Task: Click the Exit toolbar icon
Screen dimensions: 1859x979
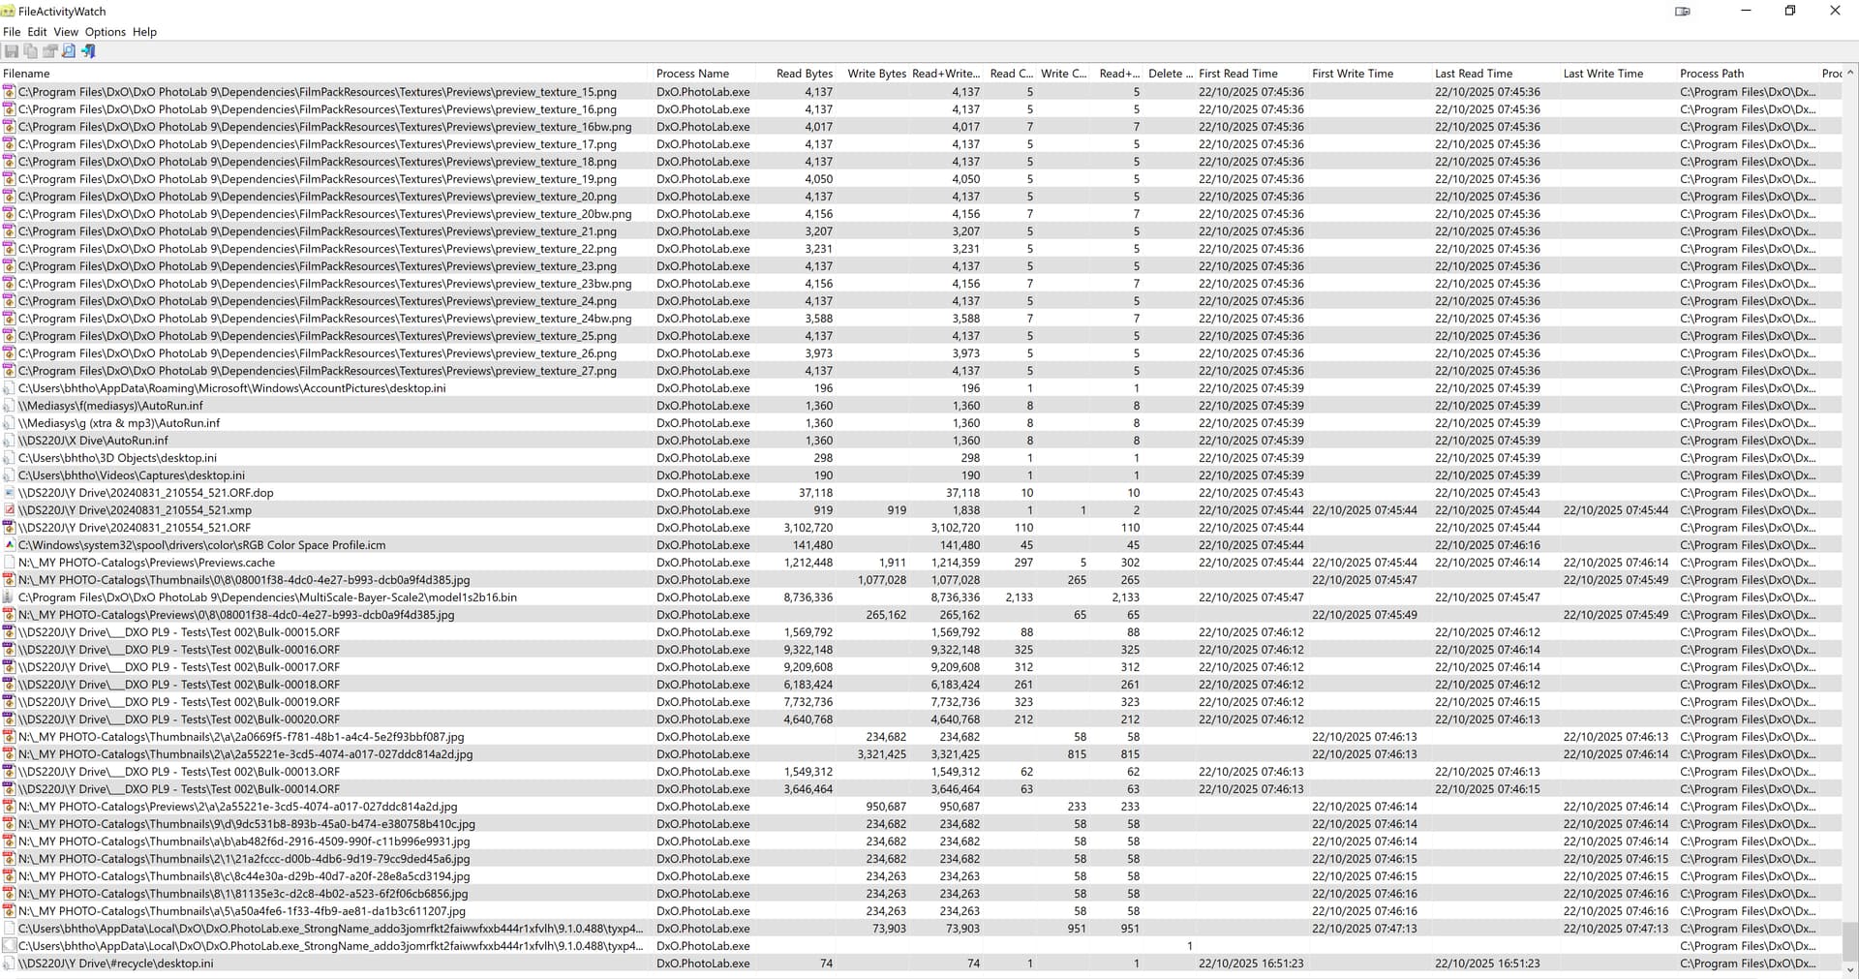Action: tap(88, 51)
